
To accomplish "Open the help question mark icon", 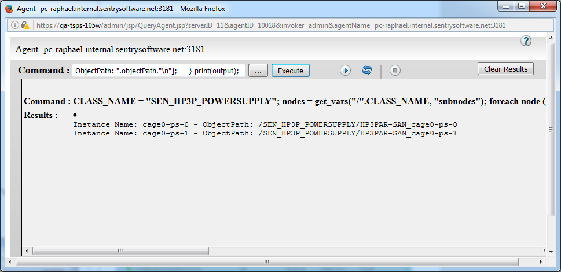I will [526, 41].
